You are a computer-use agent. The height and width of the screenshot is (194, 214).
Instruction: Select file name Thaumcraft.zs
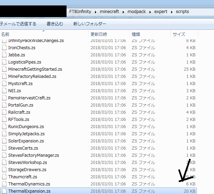(23, 177)
